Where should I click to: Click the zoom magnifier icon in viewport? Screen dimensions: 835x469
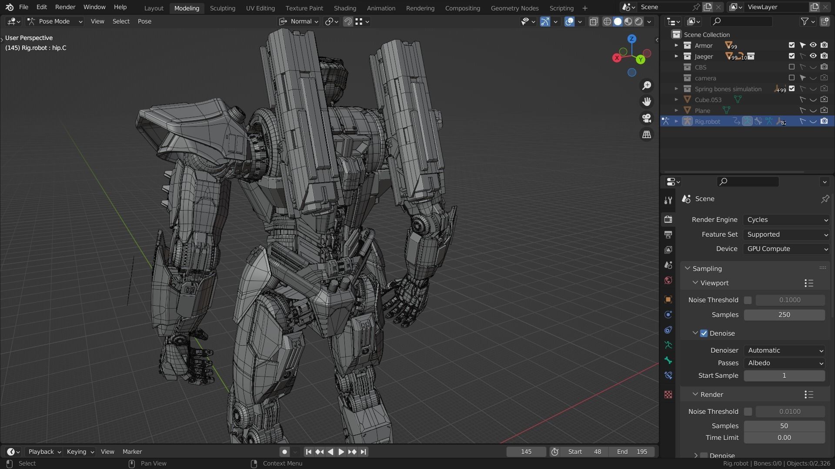click(x=647, y=86)
